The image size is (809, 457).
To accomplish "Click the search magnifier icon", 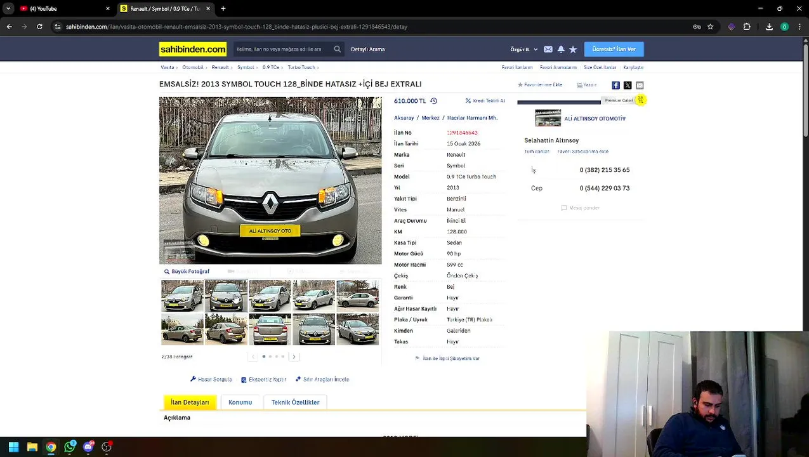I will tap(337, 49).
